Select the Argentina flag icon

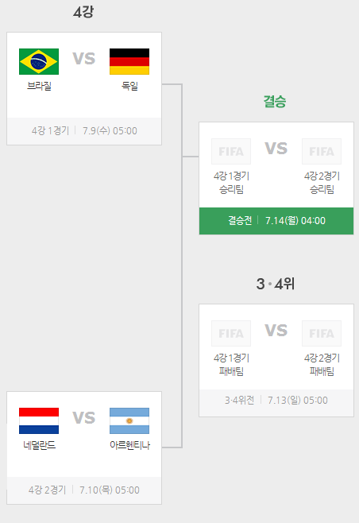pyautogui.click(x=129, y=420)
